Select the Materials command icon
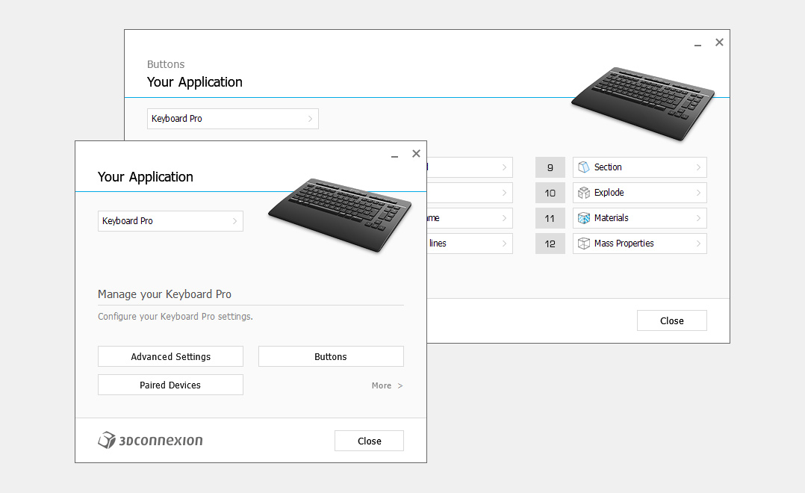Viewport: 805px width, 493px height. click(x=582, y=217)
